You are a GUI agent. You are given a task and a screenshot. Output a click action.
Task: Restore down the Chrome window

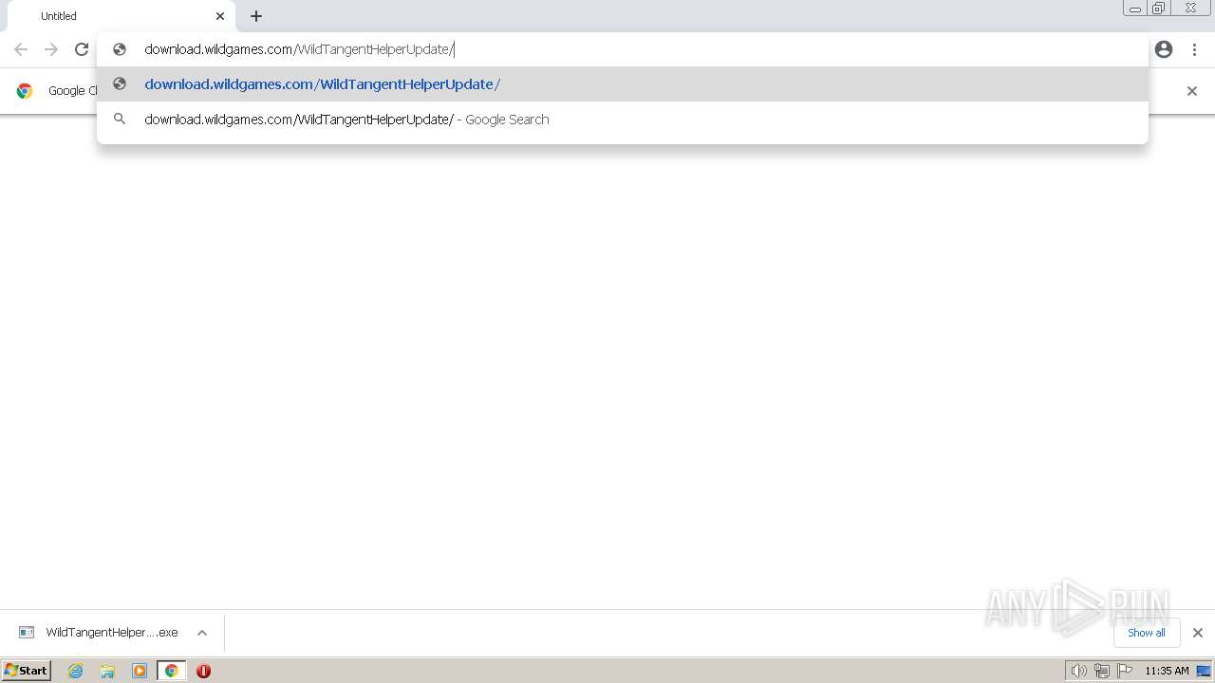pos(1159,9)
